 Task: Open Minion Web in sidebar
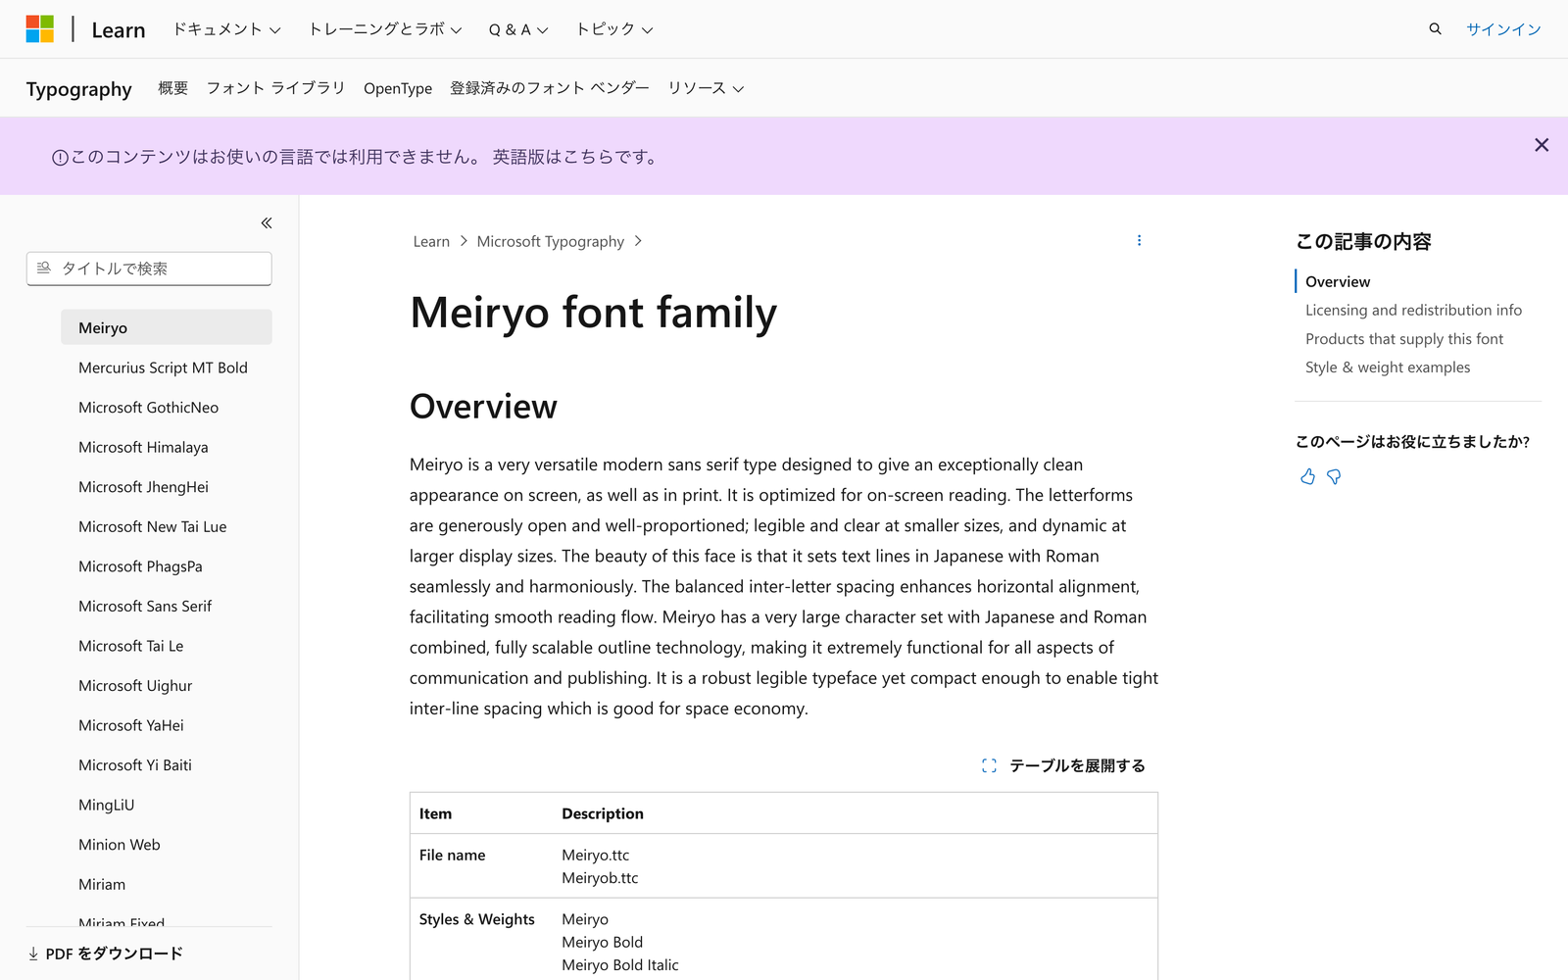pos(119,845)
